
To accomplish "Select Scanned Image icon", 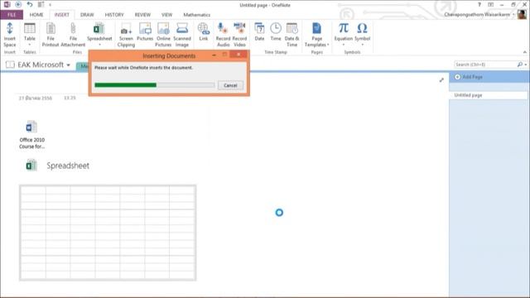I will click(x=182, y=35).
